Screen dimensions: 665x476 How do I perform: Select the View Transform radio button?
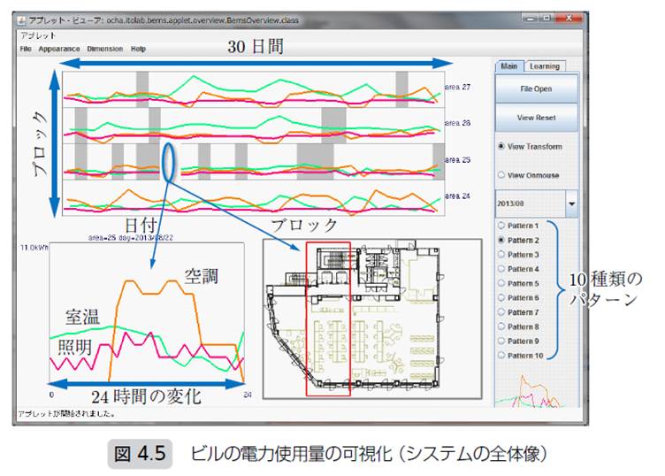pyautogui.click(x=501, y=146)
